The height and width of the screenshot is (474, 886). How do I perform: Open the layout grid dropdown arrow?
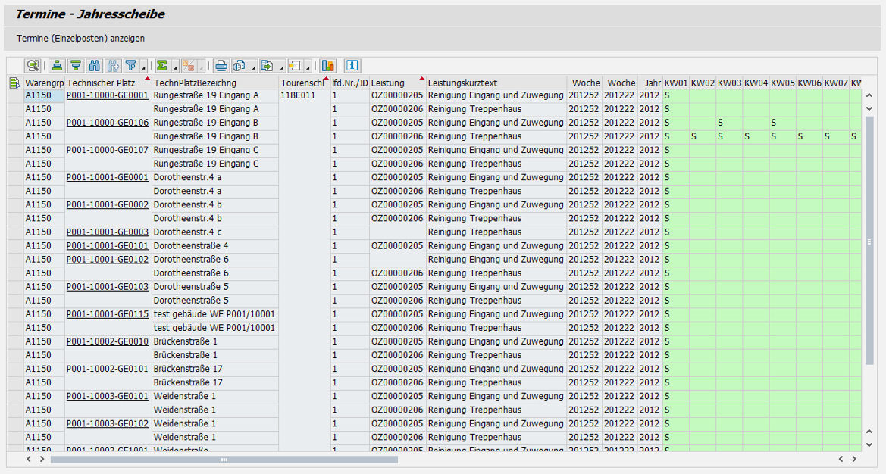(308, 68)
